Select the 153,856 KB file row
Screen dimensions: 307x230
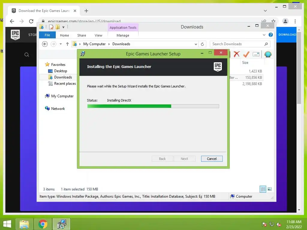246,78
